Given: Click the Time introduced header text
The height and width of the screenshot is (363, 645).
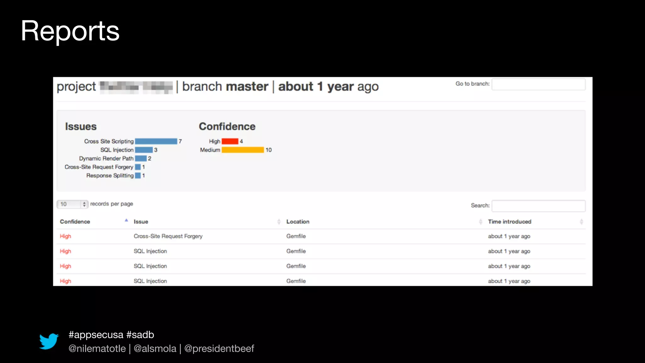Looking at the screenshot, I should [510, 222].
